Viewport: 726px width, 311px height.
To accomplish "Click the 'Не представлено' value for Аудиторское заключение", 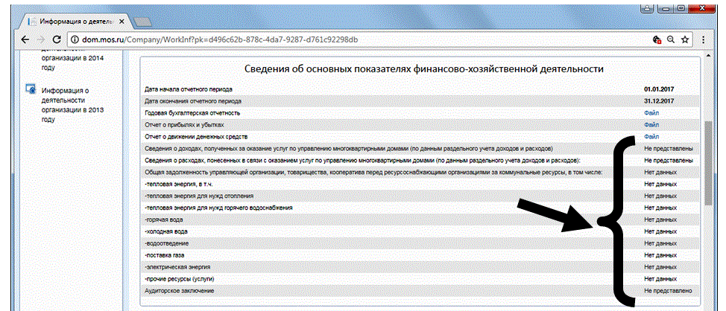I will [x=668, y=291].
